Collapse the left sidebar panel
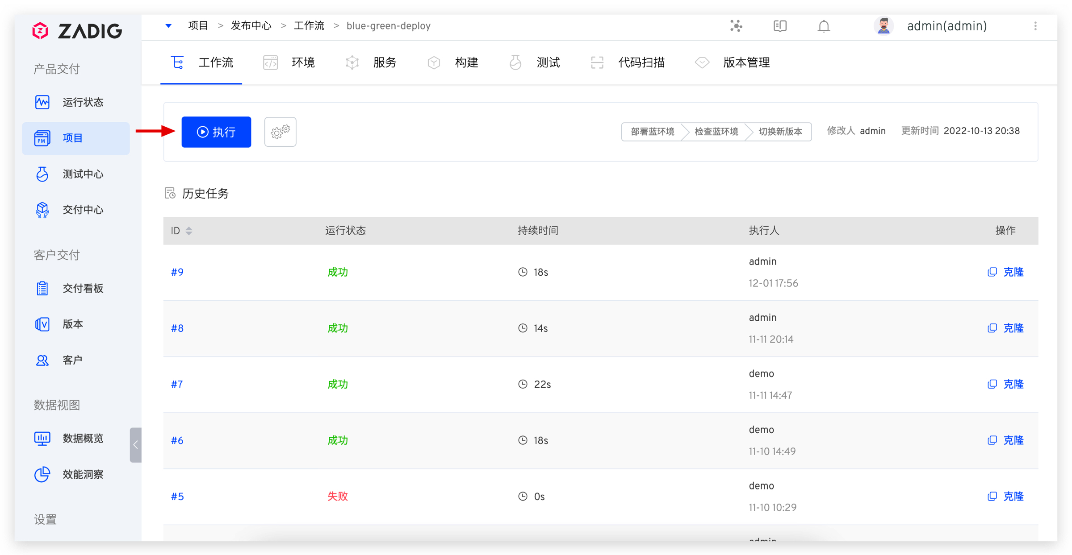Image resolution: width=1072 pixels, height=555 pixels. pos(135,445)
